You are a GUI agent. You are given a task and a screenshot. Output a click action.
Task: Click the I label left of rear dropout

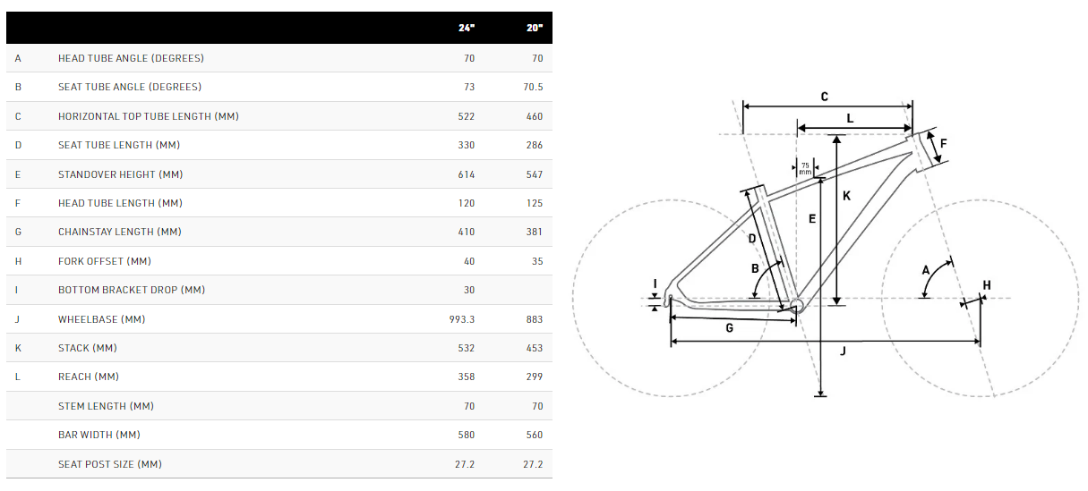click(655, 284)
